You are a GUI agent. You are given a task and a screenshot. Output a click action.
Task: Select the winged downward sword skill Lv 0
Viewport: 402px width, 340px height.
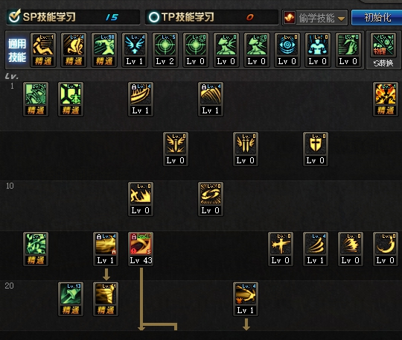pos(176,149)
